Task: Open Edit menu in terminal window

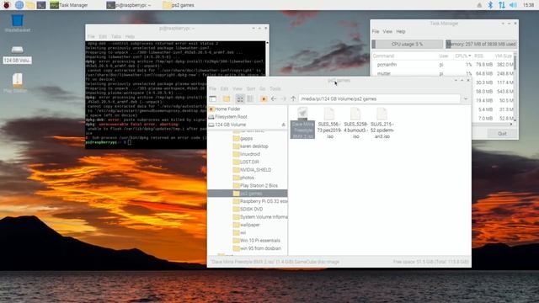Action: 103,36
